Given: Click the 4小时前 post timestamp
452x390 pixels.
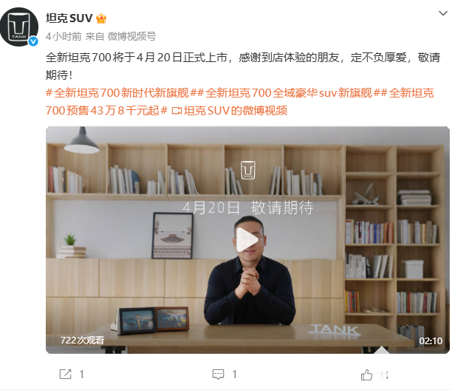Looking at the screenshot, I should tap(64, 36).
